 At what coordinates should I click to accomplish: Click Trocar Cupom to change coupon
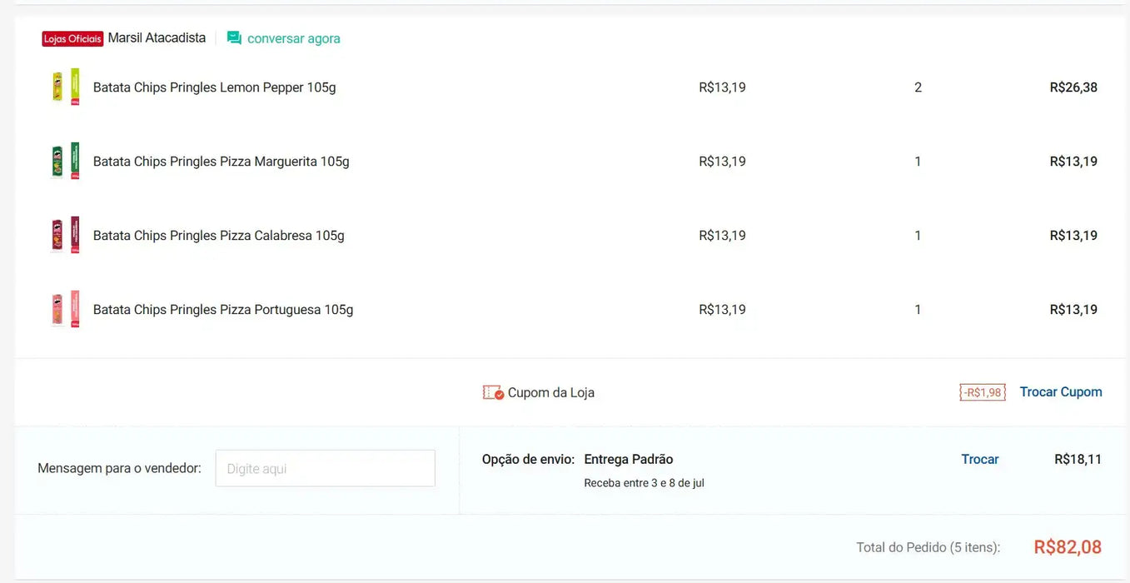coord(1060,391)
